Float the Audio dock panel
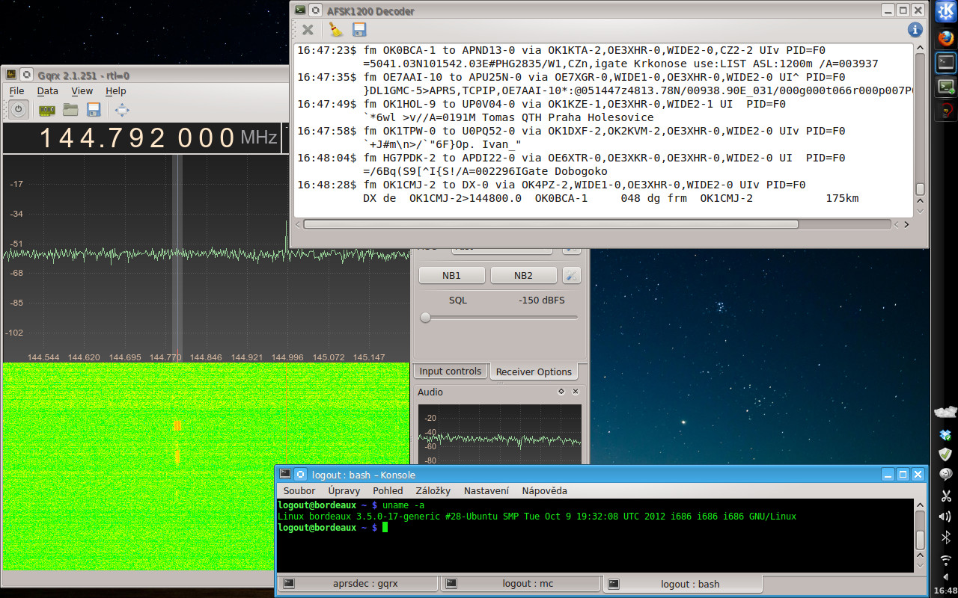 (x=561, y=392)
